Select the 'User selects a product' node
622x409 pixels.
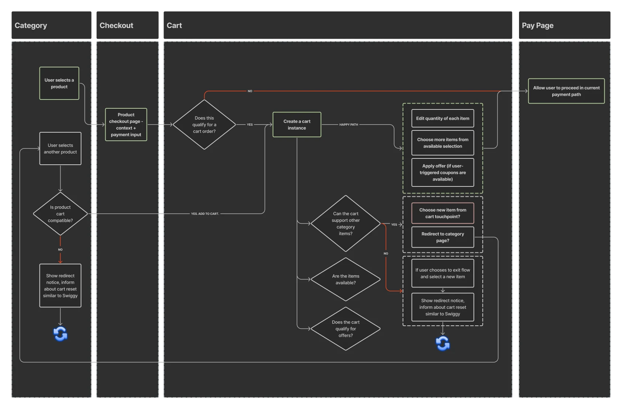[59, 83]
